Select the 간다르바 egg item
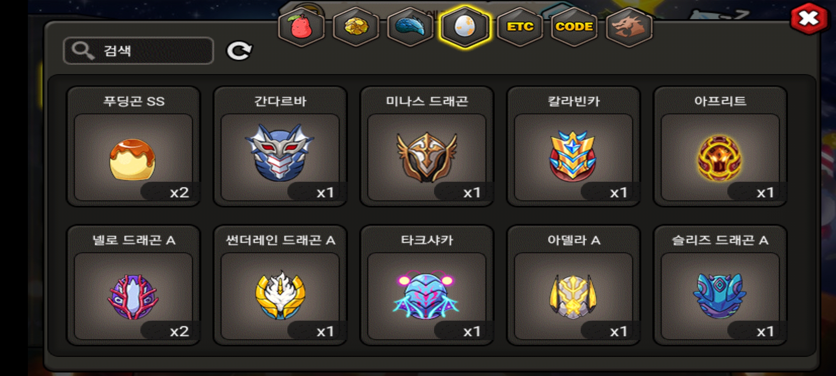This screenshot has height=376, width=836. (280, 147)
